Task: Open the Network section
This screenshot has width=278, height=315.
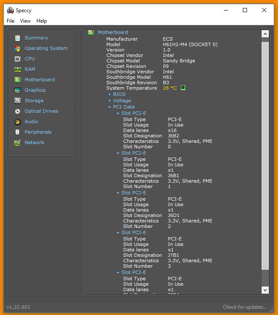Action: (34, 142)
